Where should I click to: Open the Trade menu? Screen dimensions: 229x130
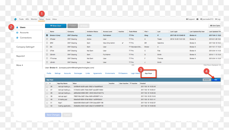[21, 19]
